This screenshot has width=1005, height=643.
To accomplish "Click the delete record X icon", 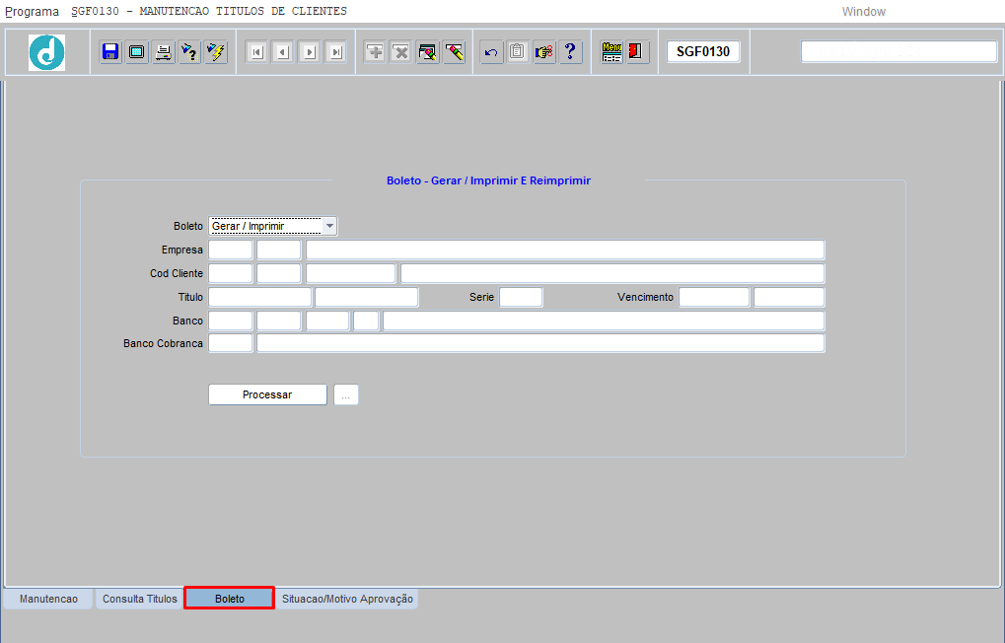I will pyautogui.click(x=400, y=52).
